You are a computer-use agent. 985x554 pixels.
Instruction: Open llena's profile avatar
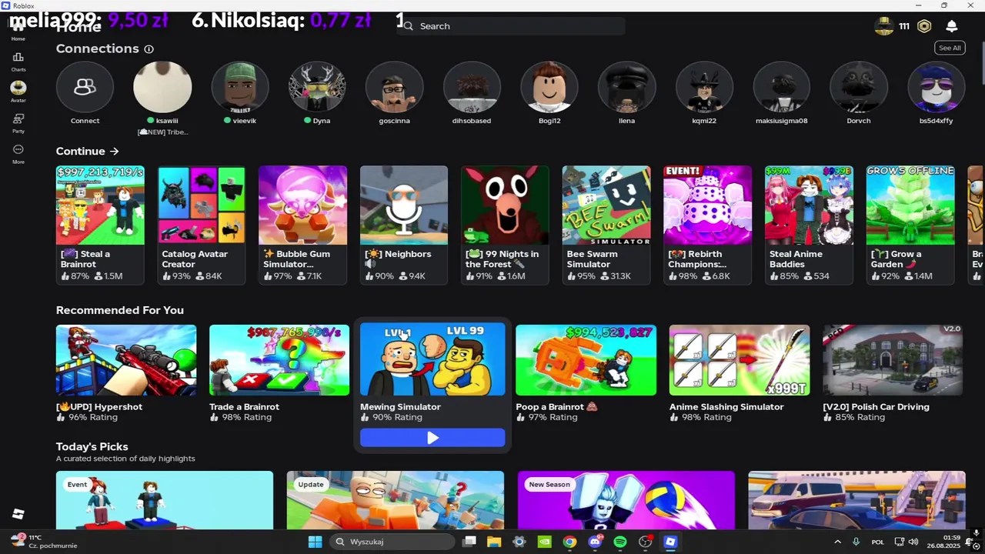click(626, 87)
